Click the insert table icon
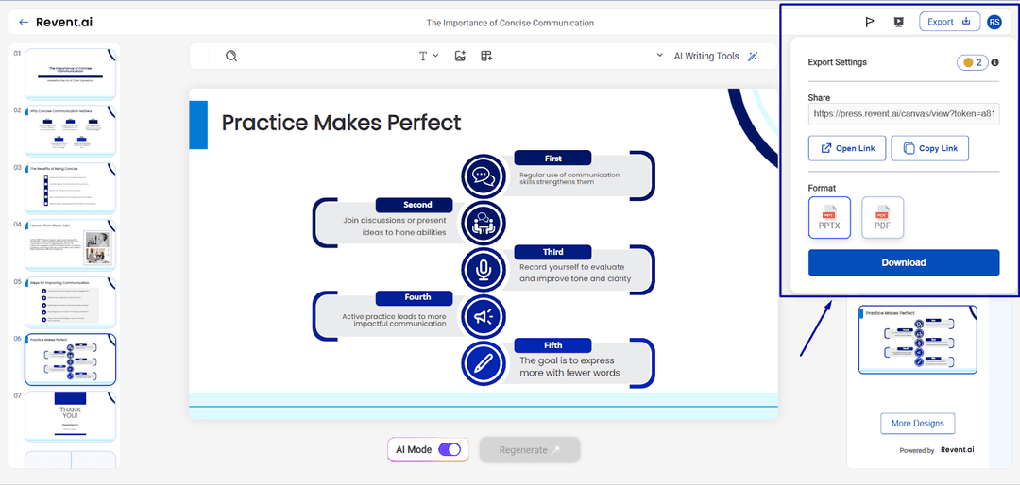The image size is (1020, 485). click(486, 56)
